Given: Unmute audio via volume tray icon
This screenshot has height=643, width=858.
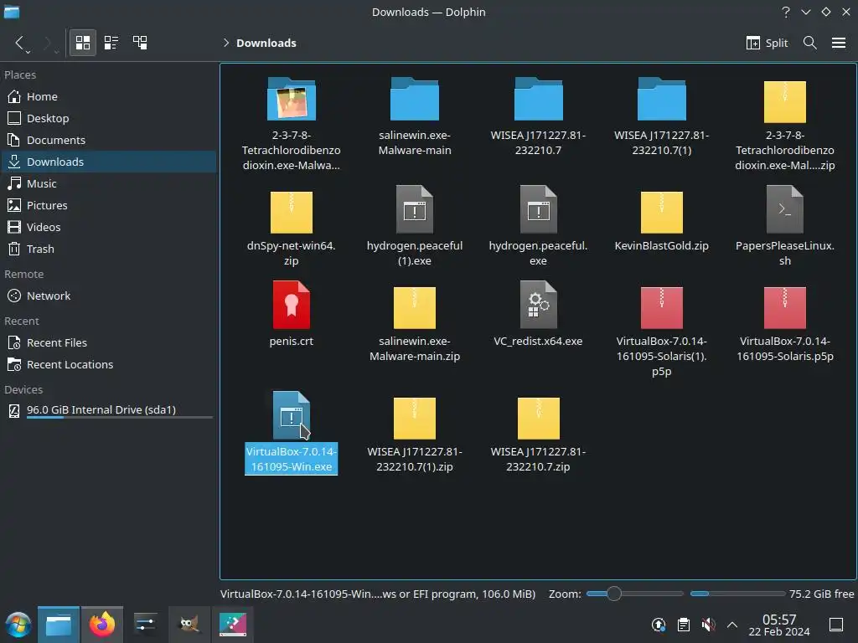Looking at the screenshot, I should click(x=708, y=625).
